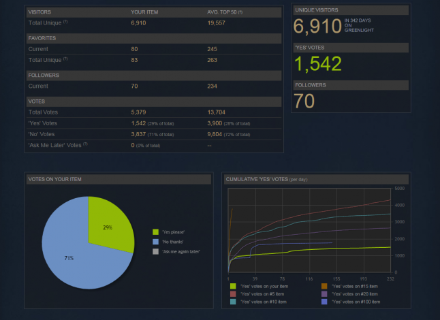Click help icon next to Avg. Top 50
Image resolution: width=440 pixels, height=320 pixels.
pyautogui.click(x=241, y=12)
